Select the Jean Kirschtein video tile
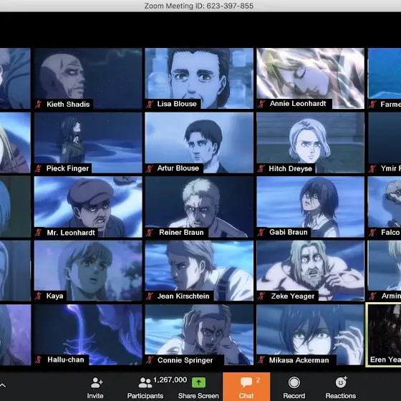 [199, 271]
